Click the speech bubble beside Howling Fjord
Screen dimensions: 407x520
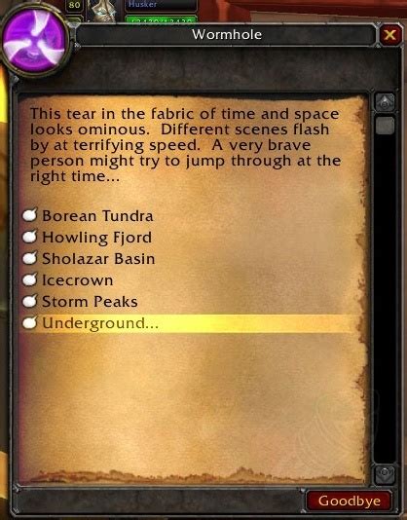(30, 237)
